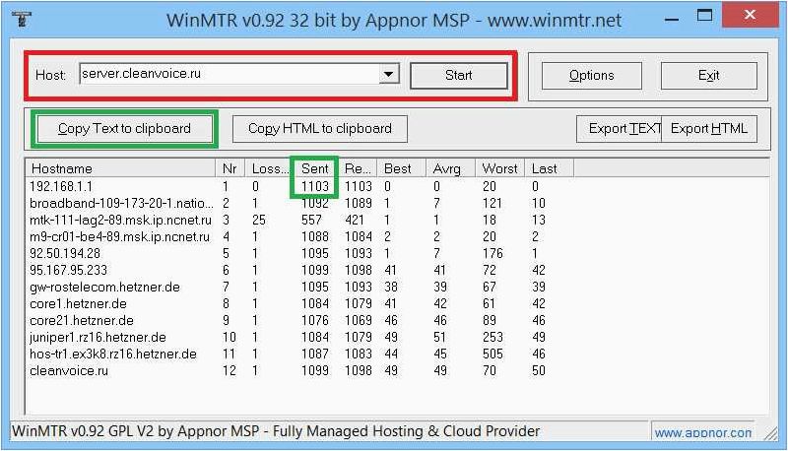Select the core1.hetzner.de row
Viewport: 788px width, 451px height.
[x=301, y=303]
